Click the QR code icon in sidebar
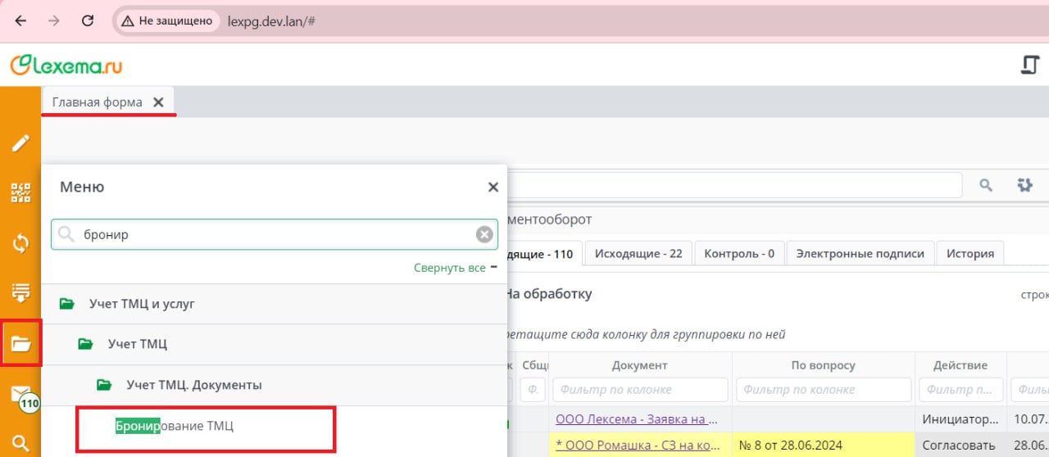This screenshot has width=1049, height=457. (20, 193)
